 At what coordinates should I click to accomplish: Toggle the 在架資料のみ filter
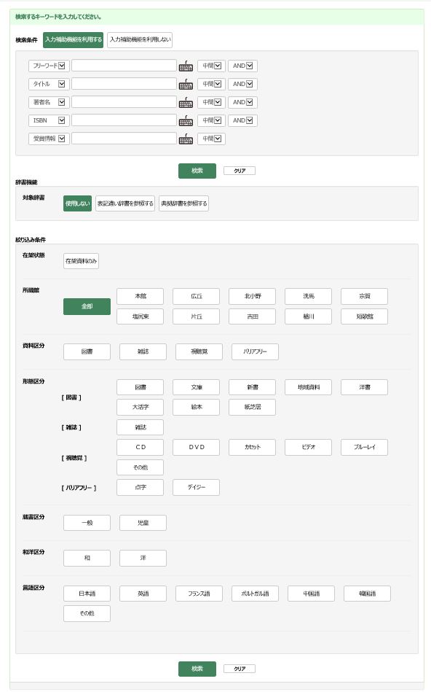(x=81, y=261)
